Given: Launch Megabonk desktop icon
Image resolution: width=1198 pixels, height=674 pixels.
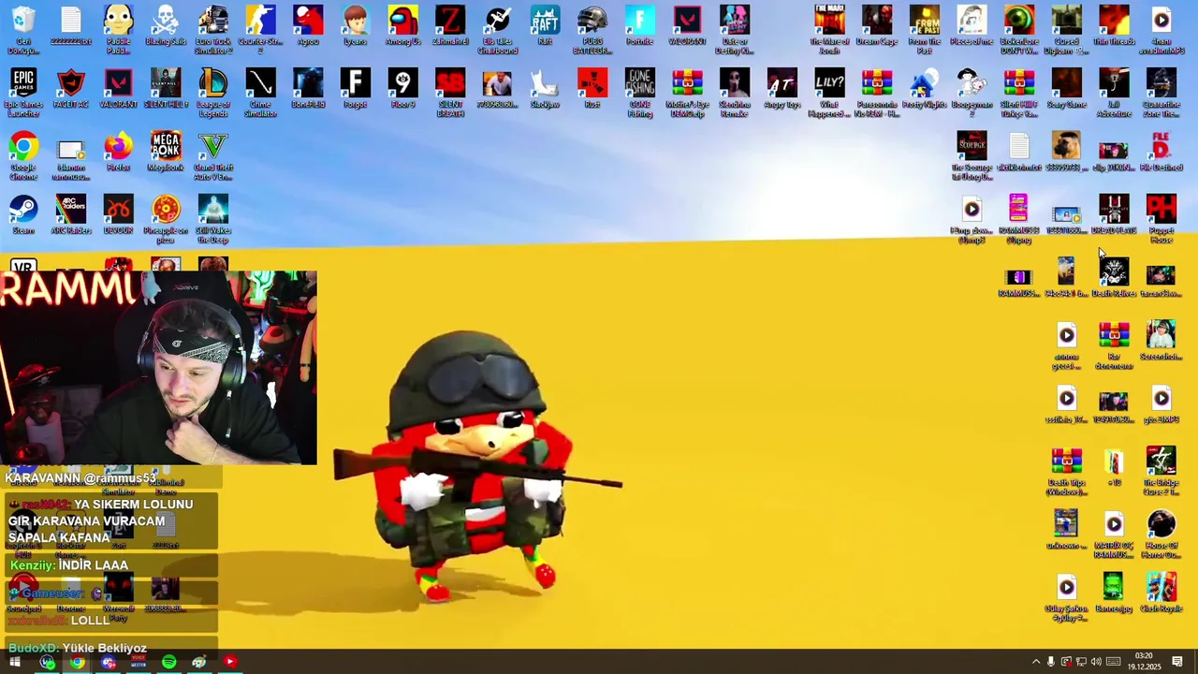Looking at the screenshot, I should click(166, 151).
